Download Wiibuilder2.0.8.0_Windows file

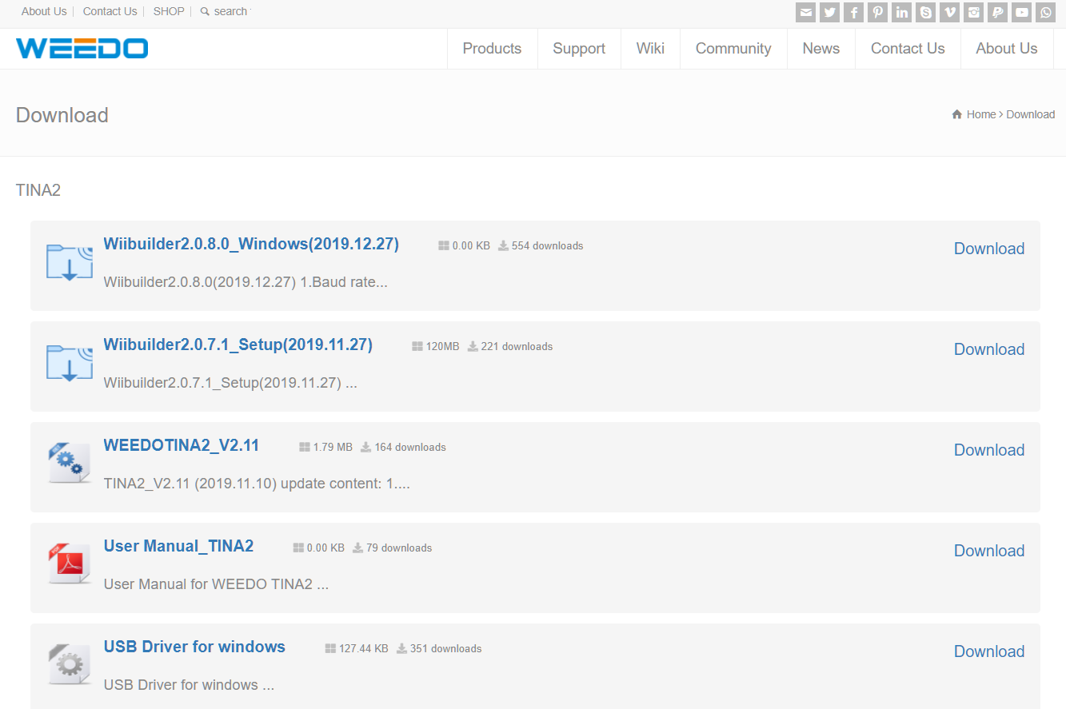coord(989,249)
